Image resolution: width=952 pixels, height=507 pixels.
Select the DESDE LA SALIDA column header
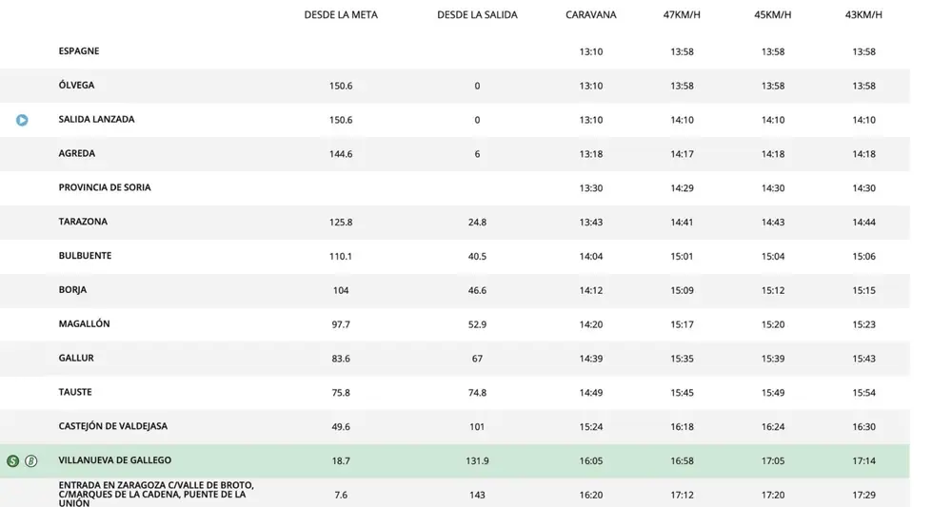pos(477,14)
